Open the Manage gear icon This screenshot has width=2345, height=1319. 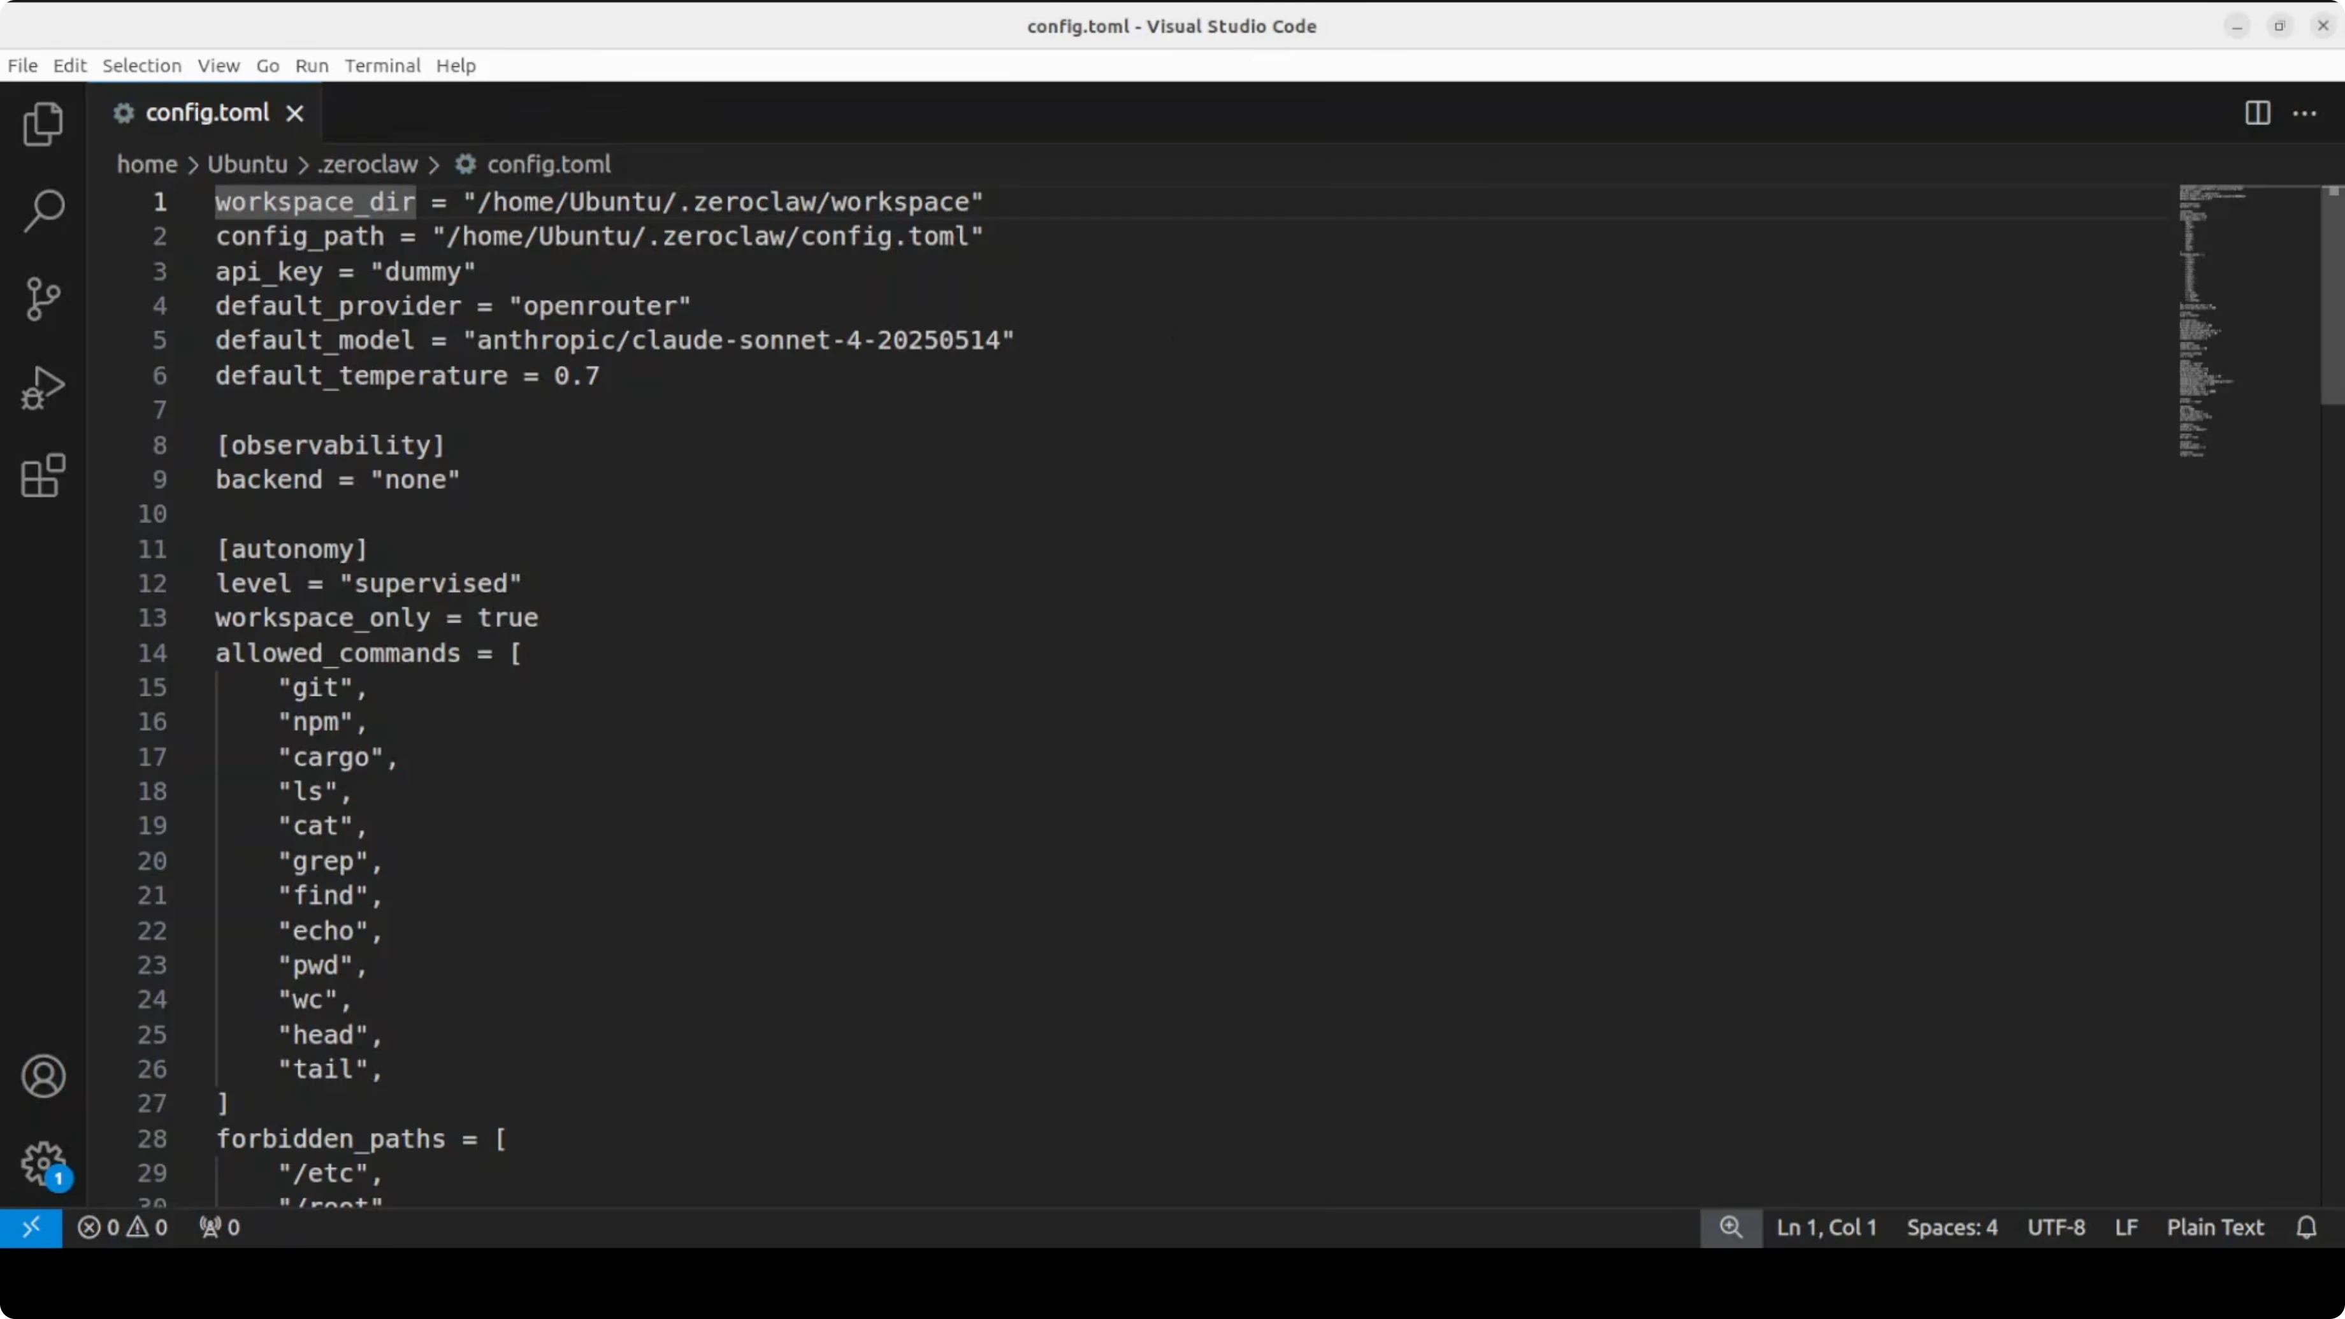point(43,1164)
